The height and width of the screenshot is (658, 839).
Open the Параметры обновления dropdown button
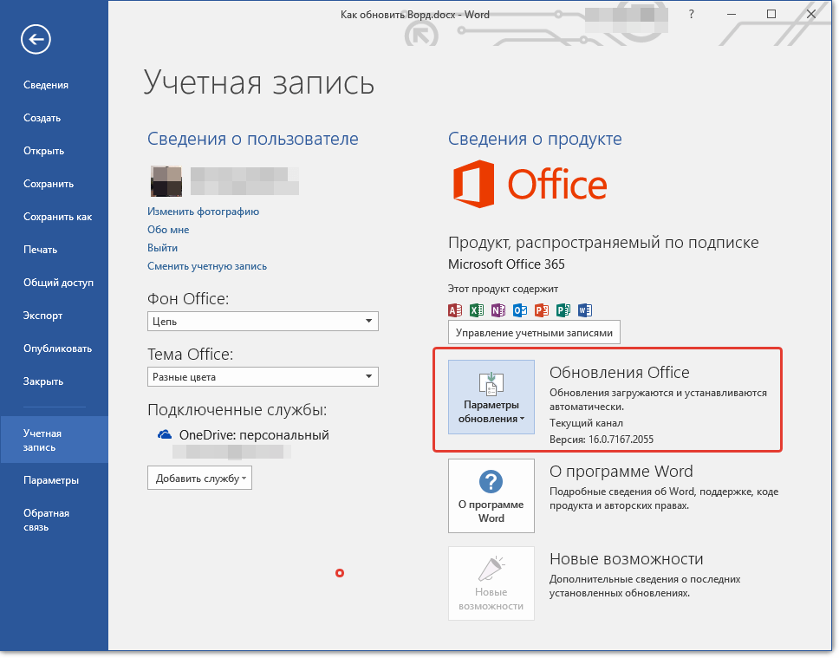click(491, 397)
